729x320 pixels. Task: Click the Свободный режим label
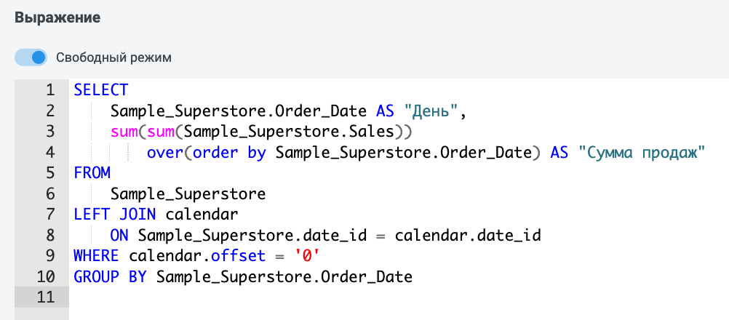point(114,58)
